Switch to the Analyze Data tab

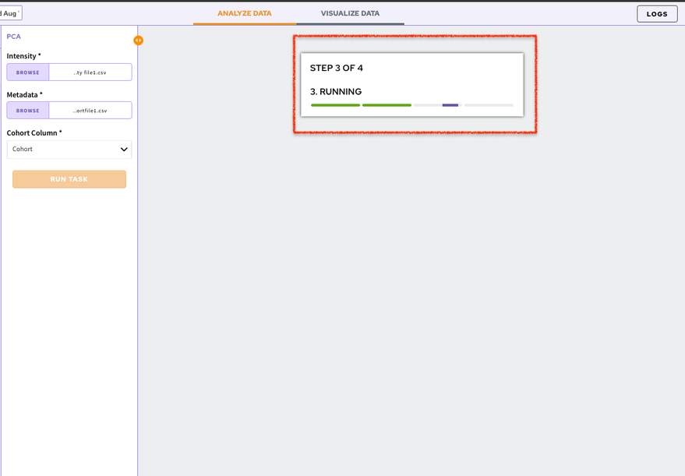pyautogui.click(x=245, y=13)
